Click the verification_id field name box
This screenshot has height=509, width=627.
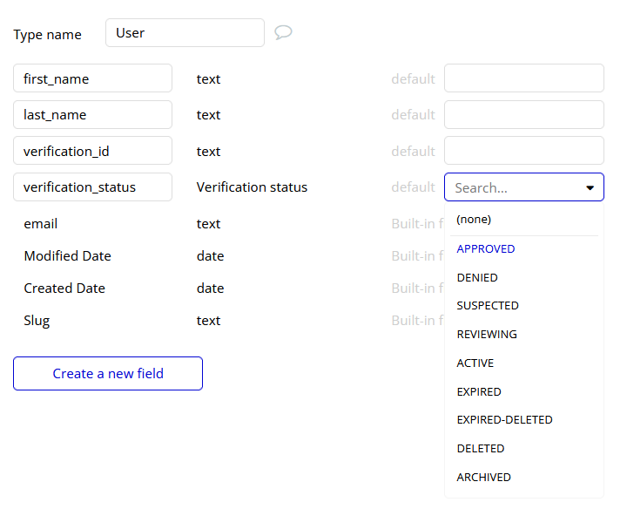click(92, 151)
